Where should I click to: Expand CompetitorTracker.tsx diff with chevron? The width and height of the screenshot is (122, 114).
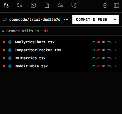click(x=115, y=50)
